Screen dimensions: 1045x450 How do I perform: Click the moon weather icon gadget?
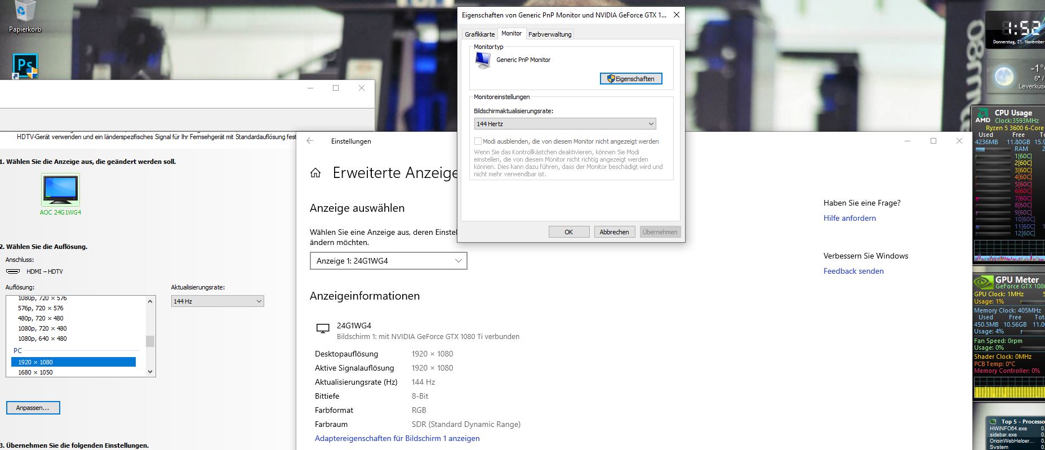click(x=1004, y=76)
